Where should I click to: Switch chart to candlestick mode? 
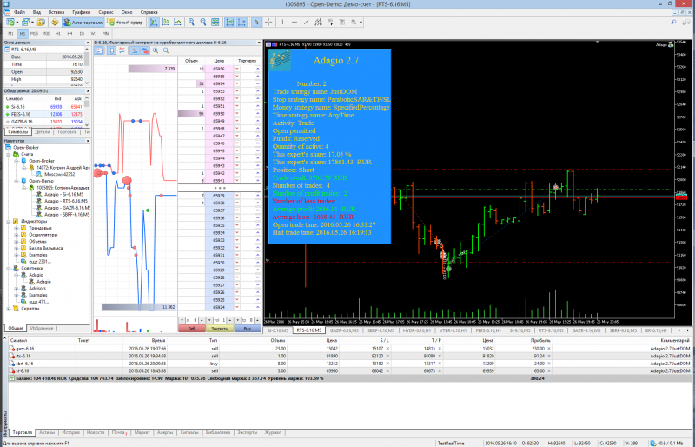point(165,23)
